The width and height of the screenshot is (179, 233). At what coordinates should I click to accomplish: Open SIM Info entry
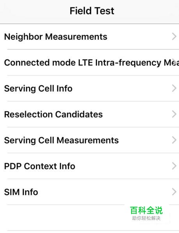click(90, 192)
